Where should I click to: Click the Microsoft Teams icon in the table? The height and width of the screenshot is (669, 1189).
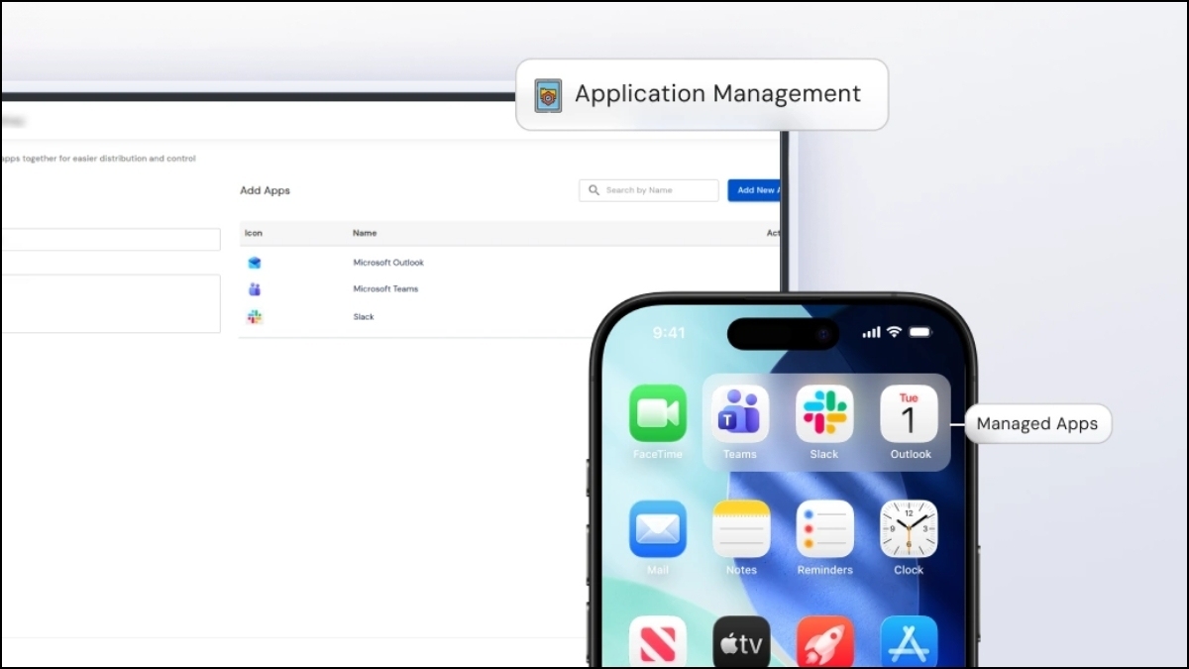254,288
